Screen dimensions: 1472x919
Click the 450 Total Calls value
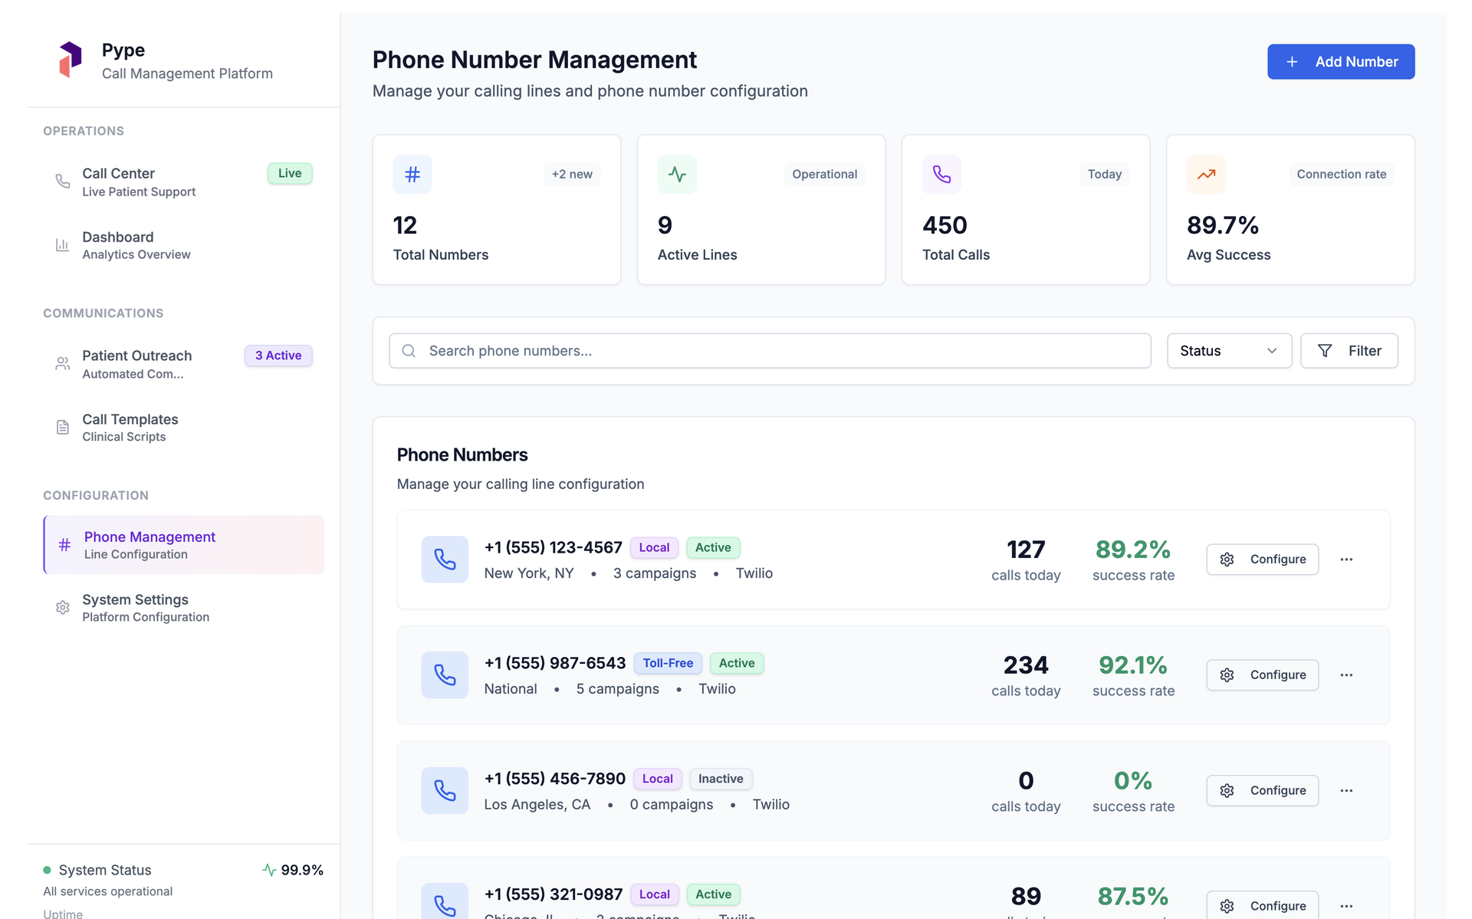tap(945, 225)
